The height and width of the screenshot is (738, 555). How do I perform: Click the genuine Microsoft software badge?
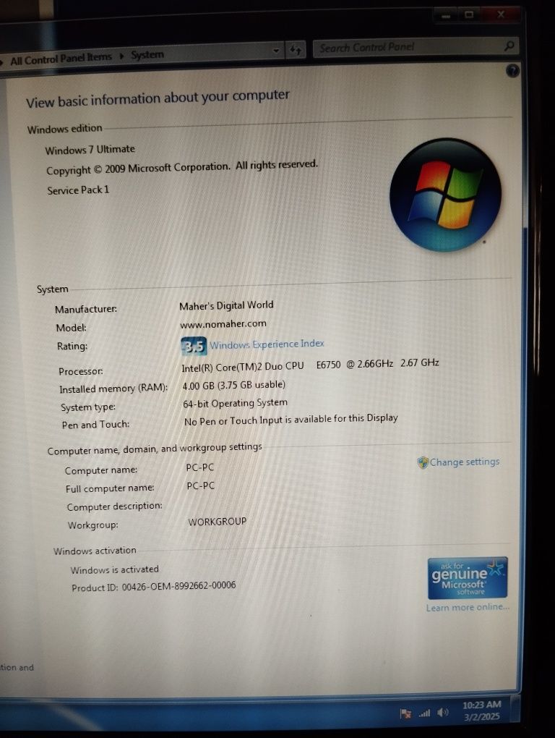pos(467,577)
